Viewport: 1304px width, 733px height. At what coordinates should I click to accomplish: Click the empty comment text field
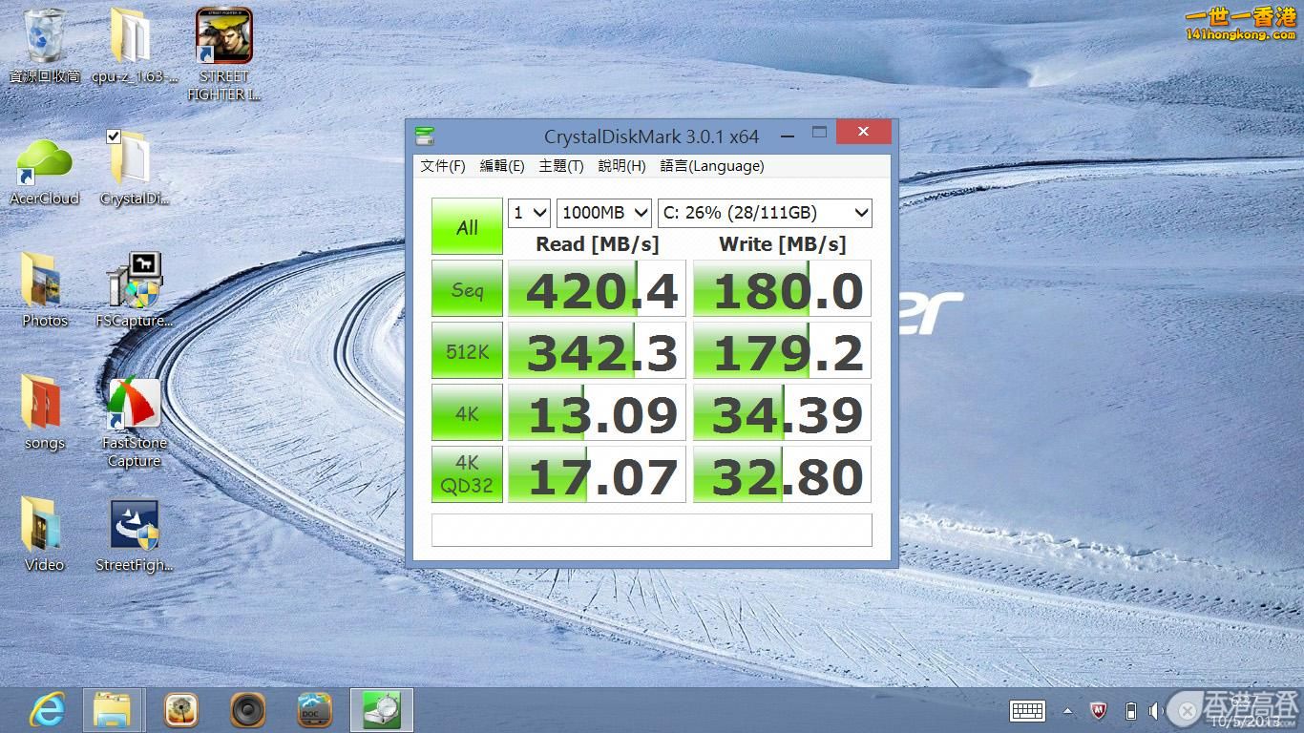click(x=651, y=531)
